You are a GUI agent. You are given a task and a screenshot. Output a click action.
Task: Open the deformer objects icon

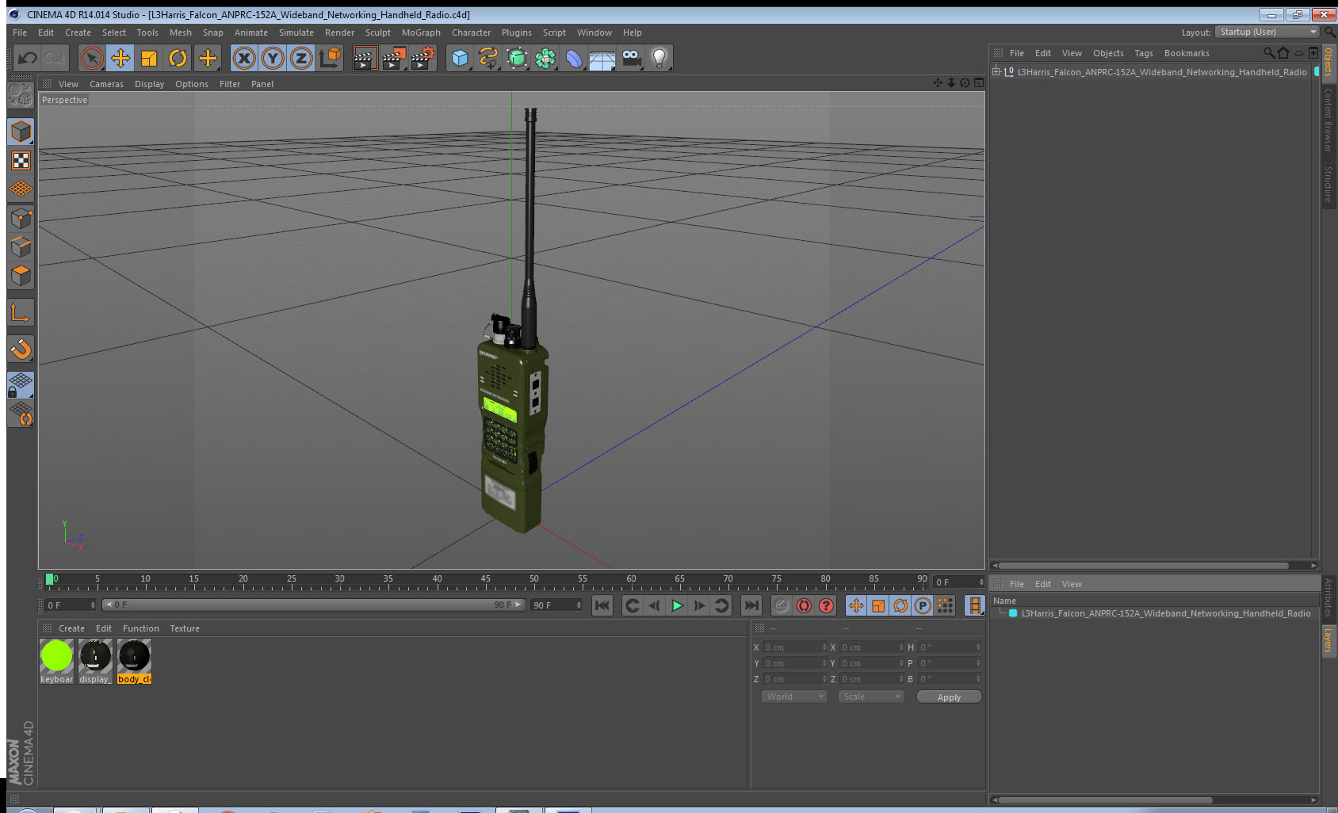click(574, 58)
